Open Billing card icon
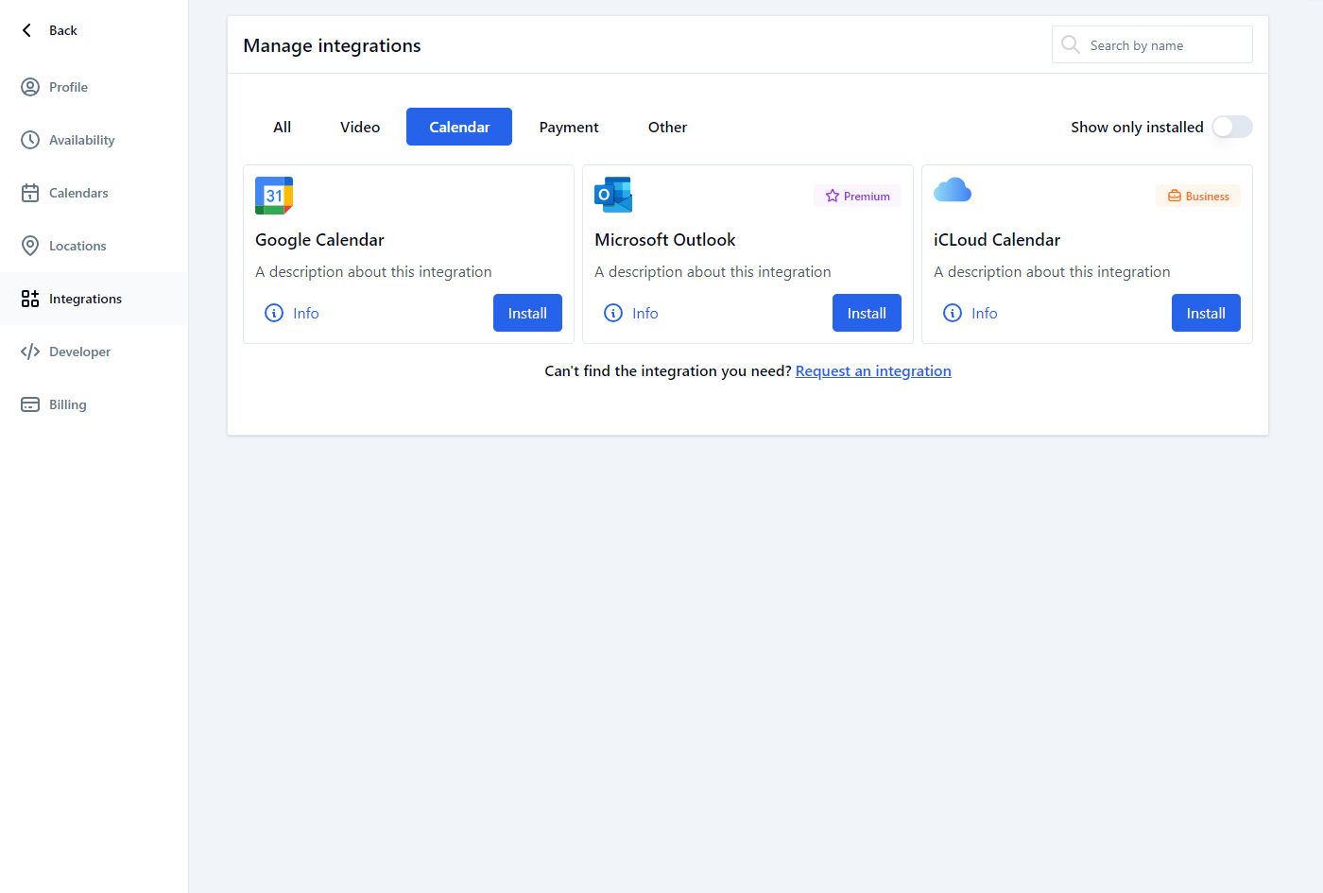This screenshot has width=1323, height=893. click(x=30, y=404)
